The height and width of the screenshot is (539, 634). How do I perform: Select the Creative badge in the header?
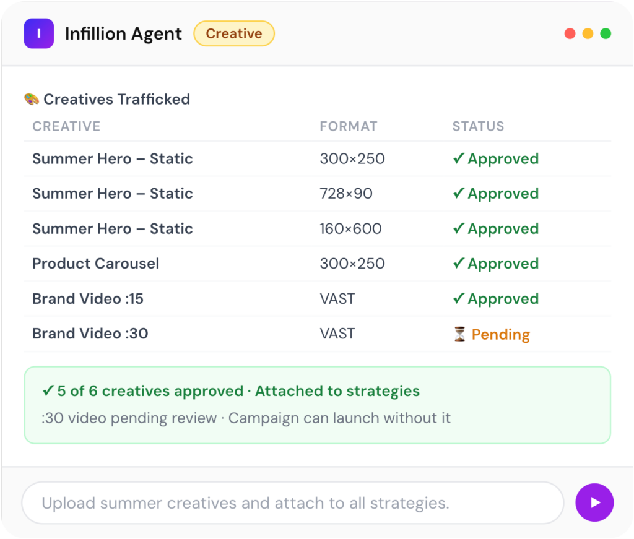pyautogui.click(x=234, y=33)
